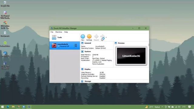Click the LinuxKodachi preview thumbnail
Screen dimensions: 194x109
(131, 56)
